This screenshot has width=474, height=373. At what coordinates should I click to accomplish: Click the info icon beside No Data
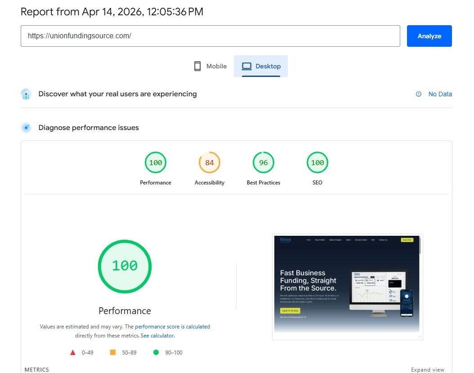[x=419, y=94]
